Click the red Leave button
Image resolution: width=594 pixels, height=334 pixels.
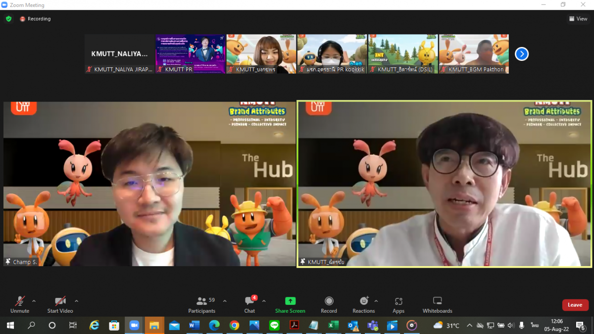575,305
